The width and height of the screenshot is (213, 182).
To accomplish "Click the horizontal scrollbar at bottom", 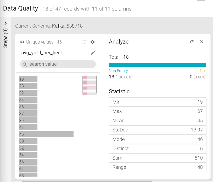I will 87,181.
